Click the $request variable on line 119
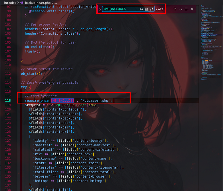The image size is (223, 191). point(33,105)
